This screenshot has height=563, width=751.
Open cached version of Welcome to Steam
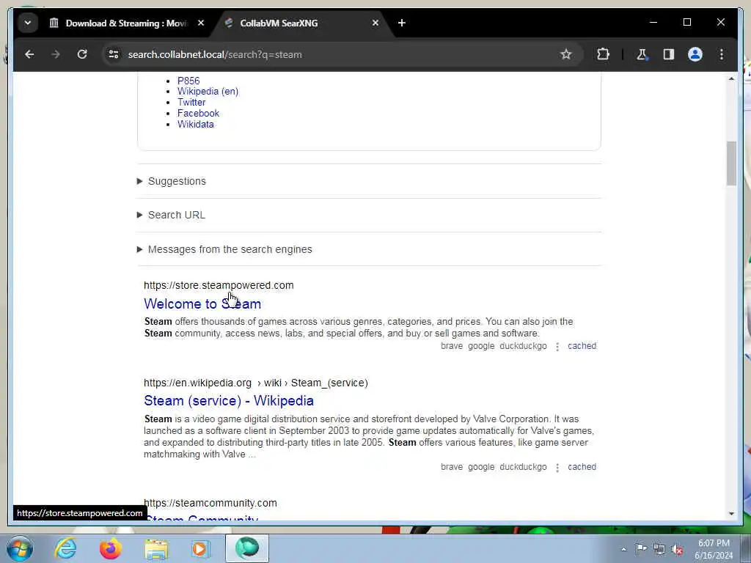coord(582,346)
